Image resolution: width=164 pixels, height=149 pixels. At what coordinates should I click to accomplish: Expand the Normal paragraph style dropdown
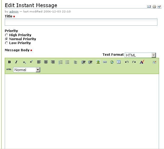point(38,70)
